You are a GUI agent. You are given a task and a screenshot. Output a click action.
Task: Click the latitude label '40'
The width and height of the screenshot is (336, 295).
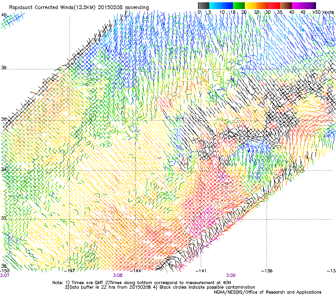(x=4, y=15)
